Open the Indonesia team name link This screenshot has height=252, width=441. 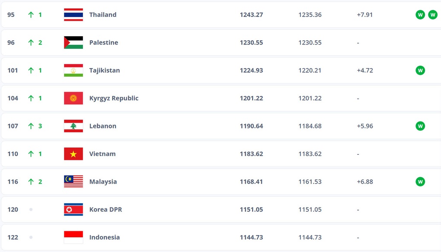tap(104, 237)
